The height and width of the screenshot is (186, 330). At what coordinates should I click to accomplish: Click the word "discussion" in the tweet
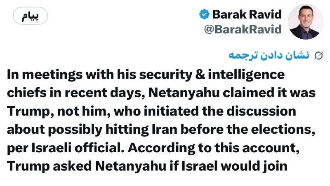[x=262, y=111]
